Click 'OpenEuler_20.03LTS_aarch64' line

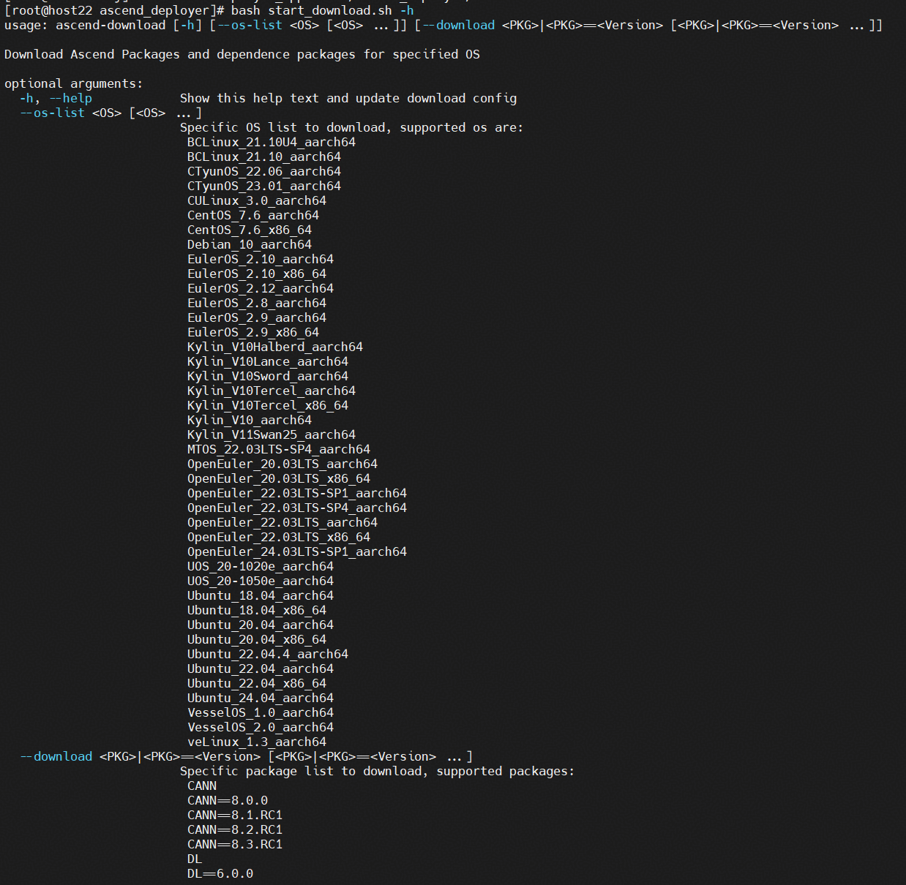(282, 464)
